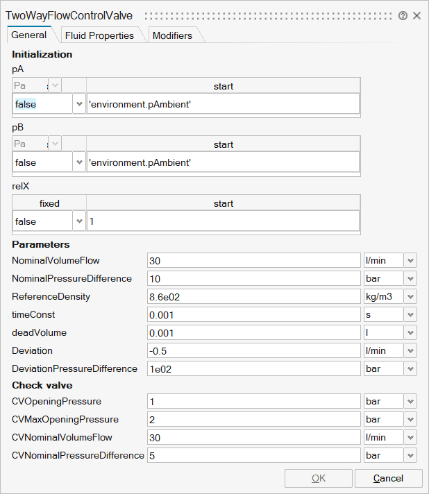The height and width of the screenshot is (494, 429).
Task: Open NominalPressureDifference bar unit dropdown
Action: pyautogui.click(x=410, y=278)
